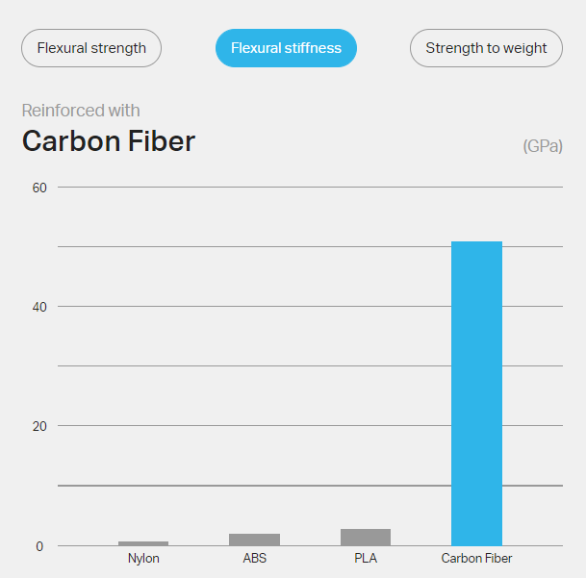The height and width of the screenshot is (578, 586).
Task: Click the PLA axis label
Action: point(366,558)
